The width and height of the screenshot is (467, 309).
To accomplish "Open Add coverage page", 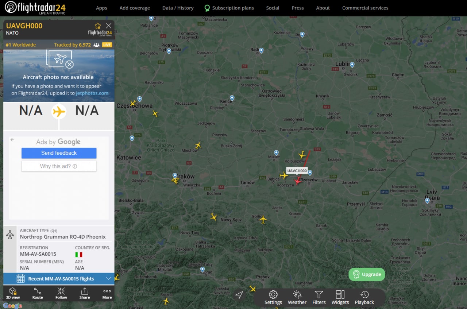I will (135, 8).
